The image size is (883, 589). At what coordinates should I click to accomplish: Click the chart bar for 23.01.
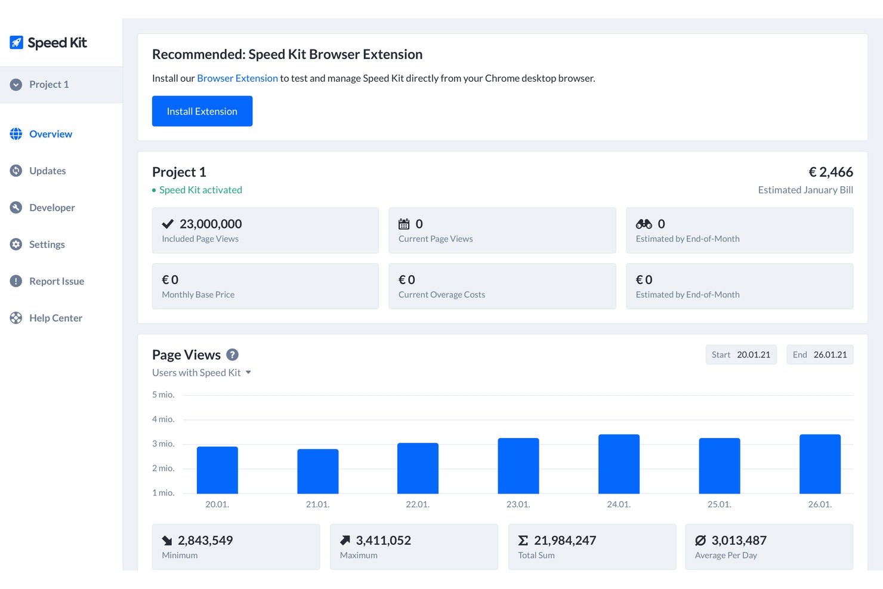(x=518, y=466)
